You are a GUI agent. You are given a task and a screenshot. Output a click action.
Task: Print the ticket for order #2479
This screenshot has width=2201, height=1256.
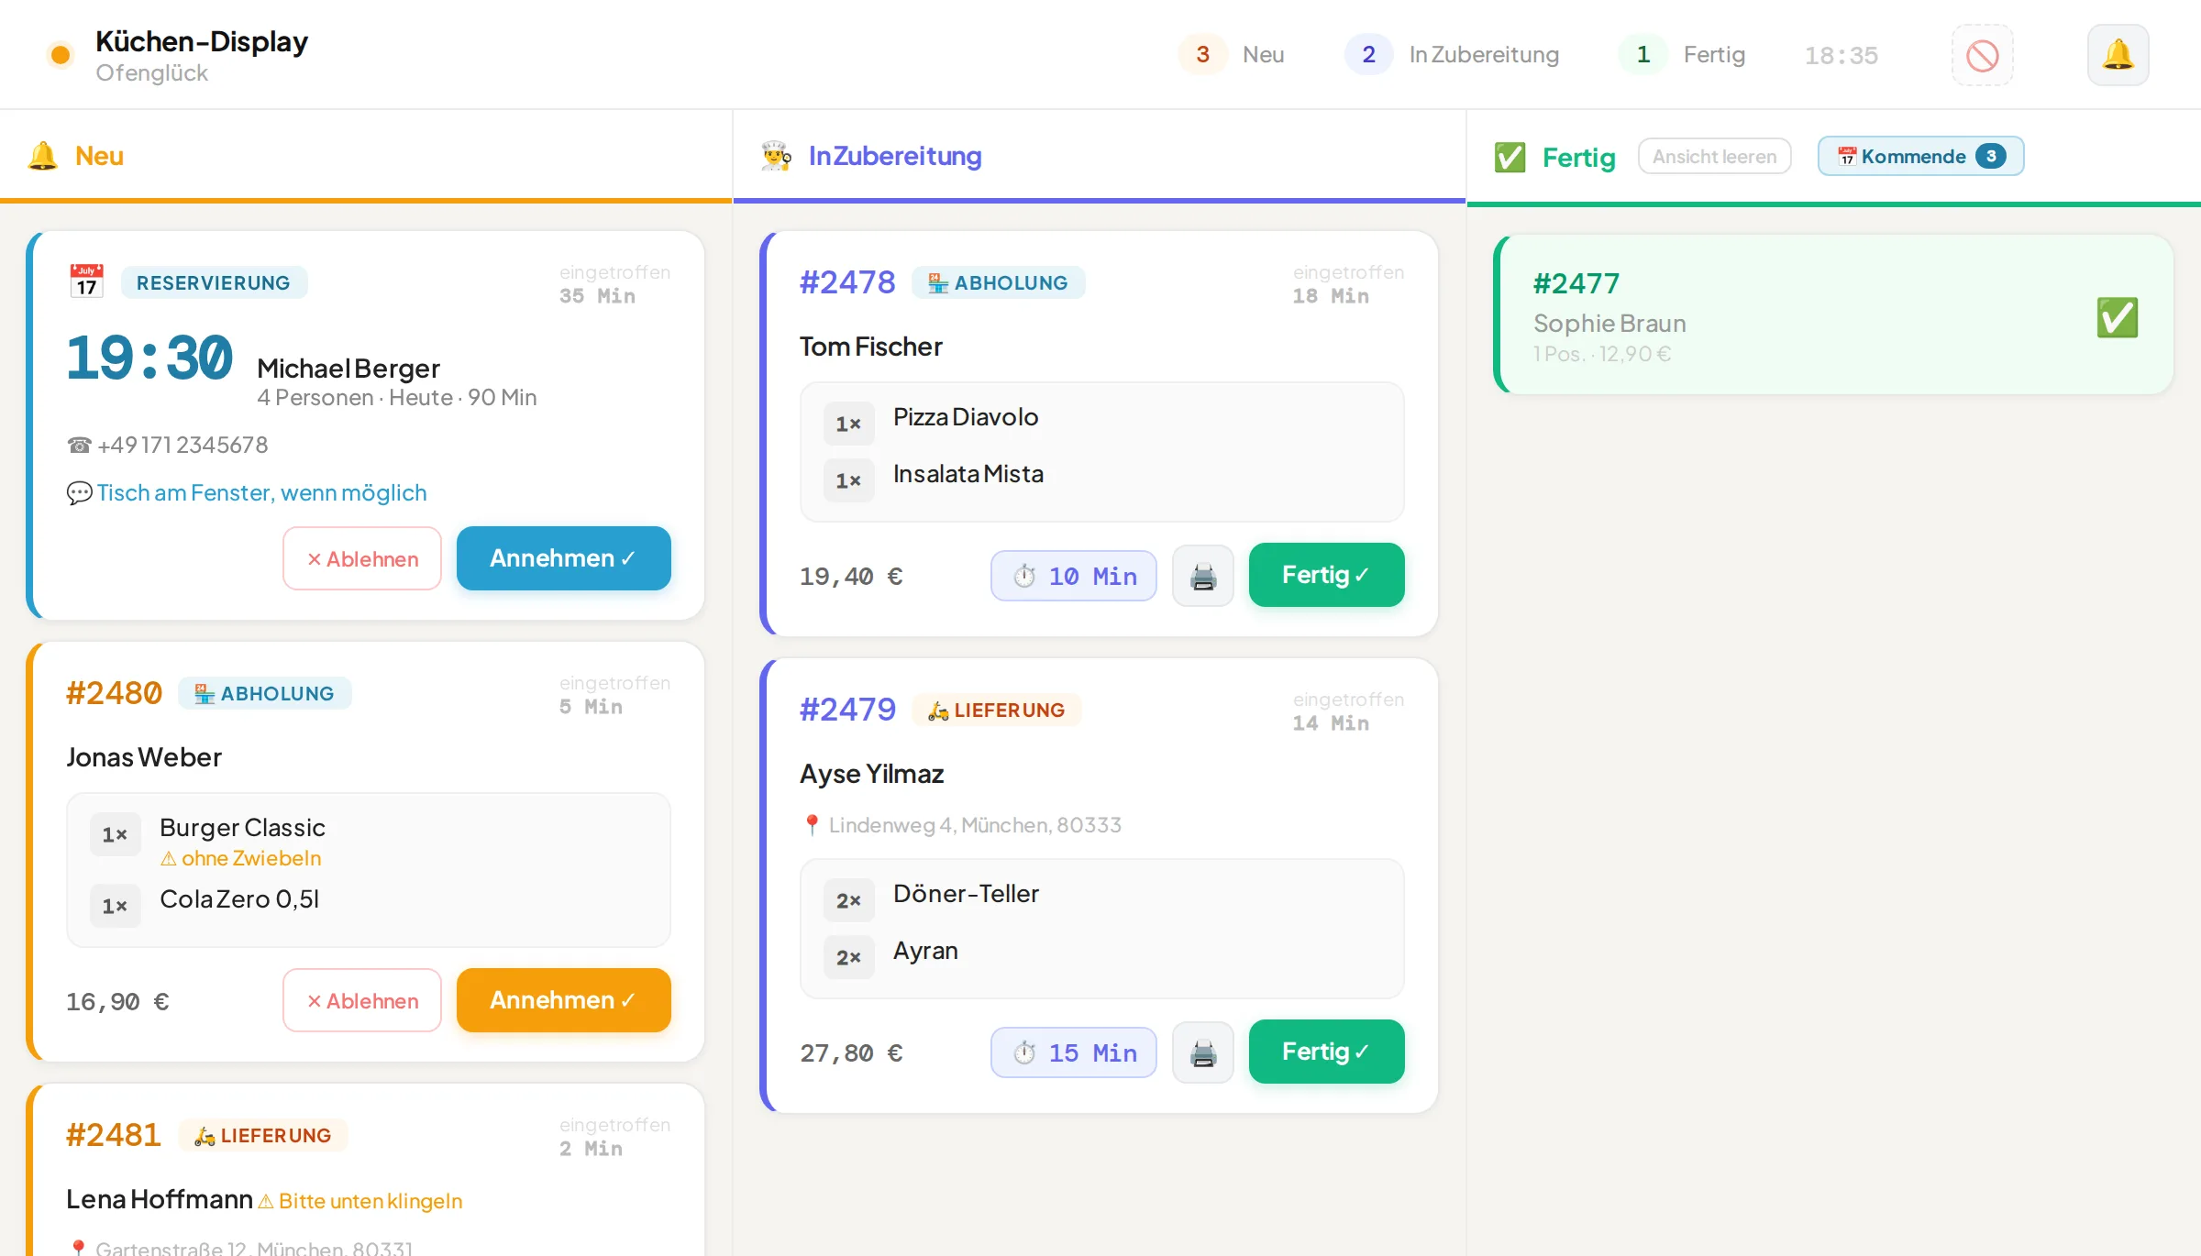click(x=1202, y=1052)
